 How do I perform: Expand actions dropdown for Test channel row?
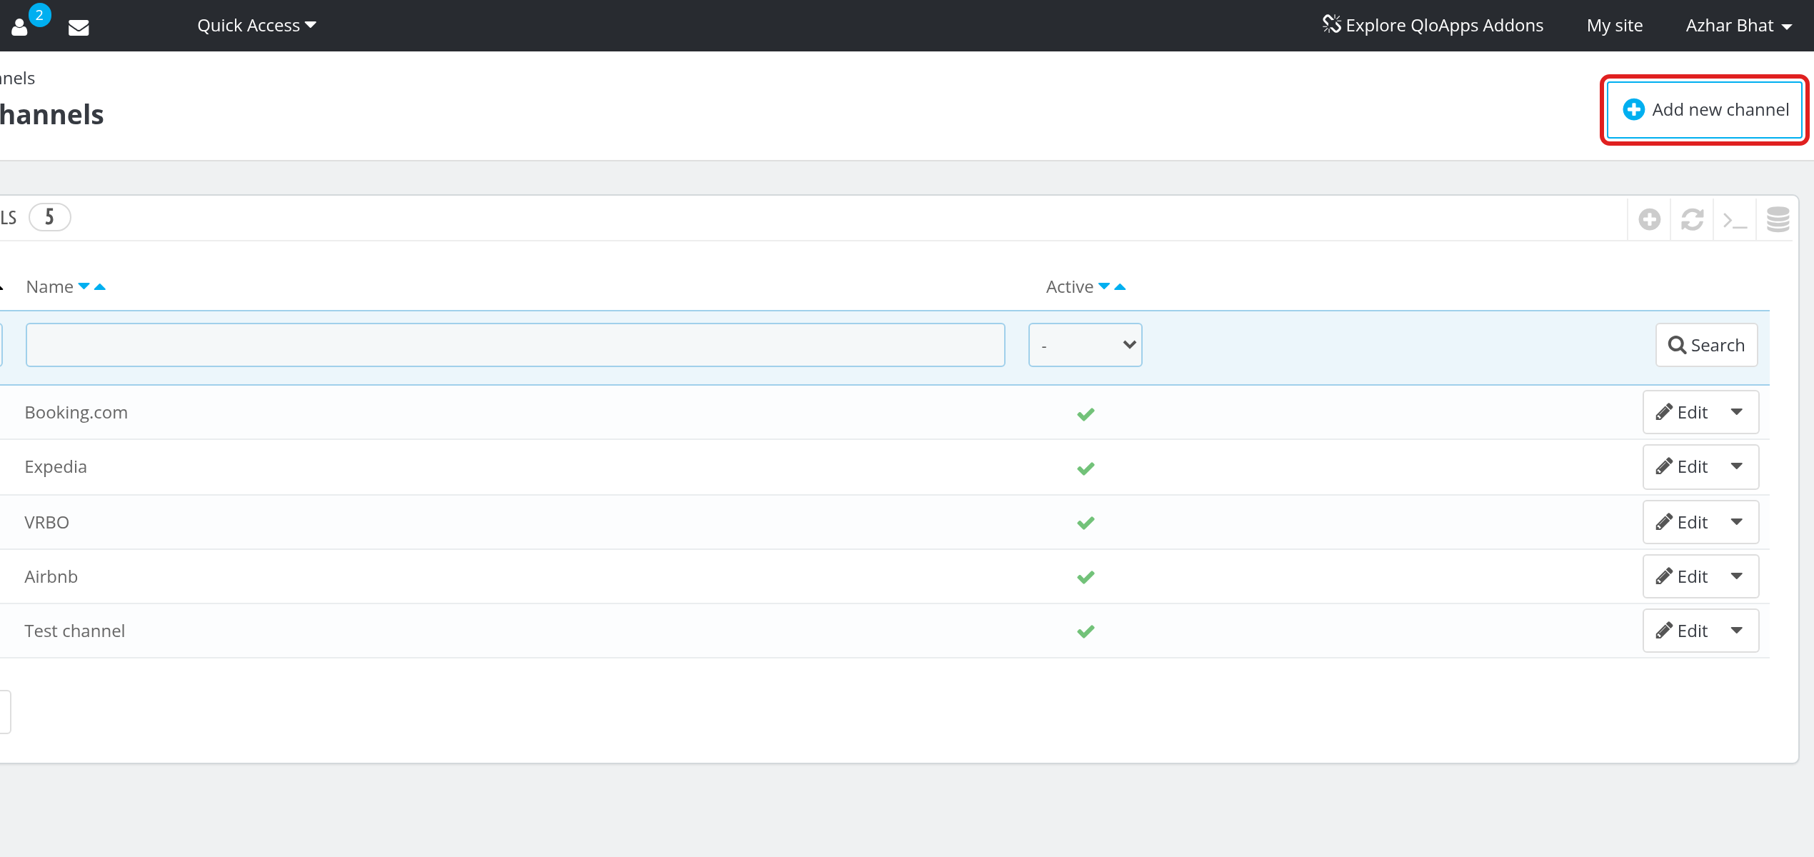pos(1737,631)
